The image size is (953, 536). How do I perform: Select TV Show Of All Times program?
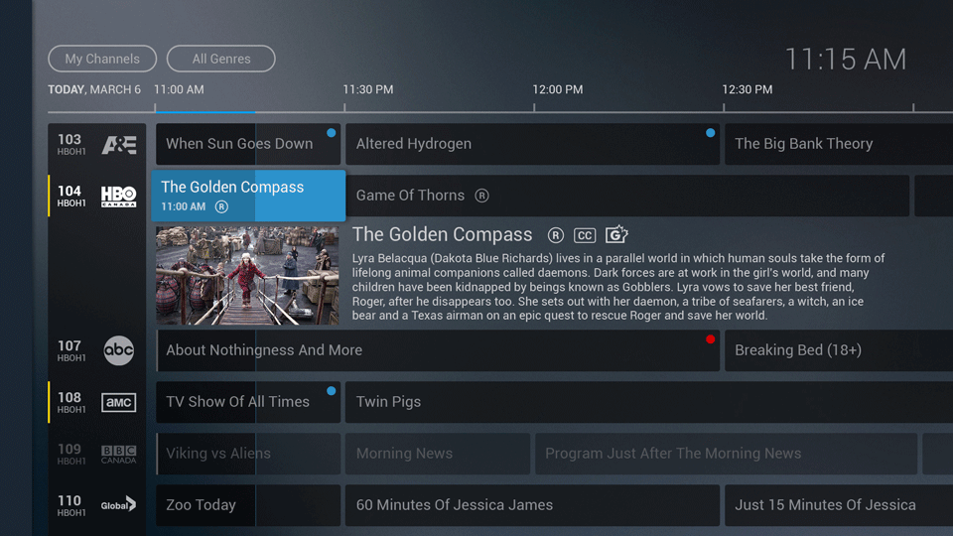click(248, 402)
